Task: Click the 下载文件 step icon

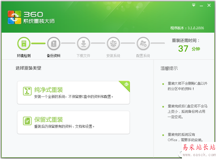Action: [84, 43]
